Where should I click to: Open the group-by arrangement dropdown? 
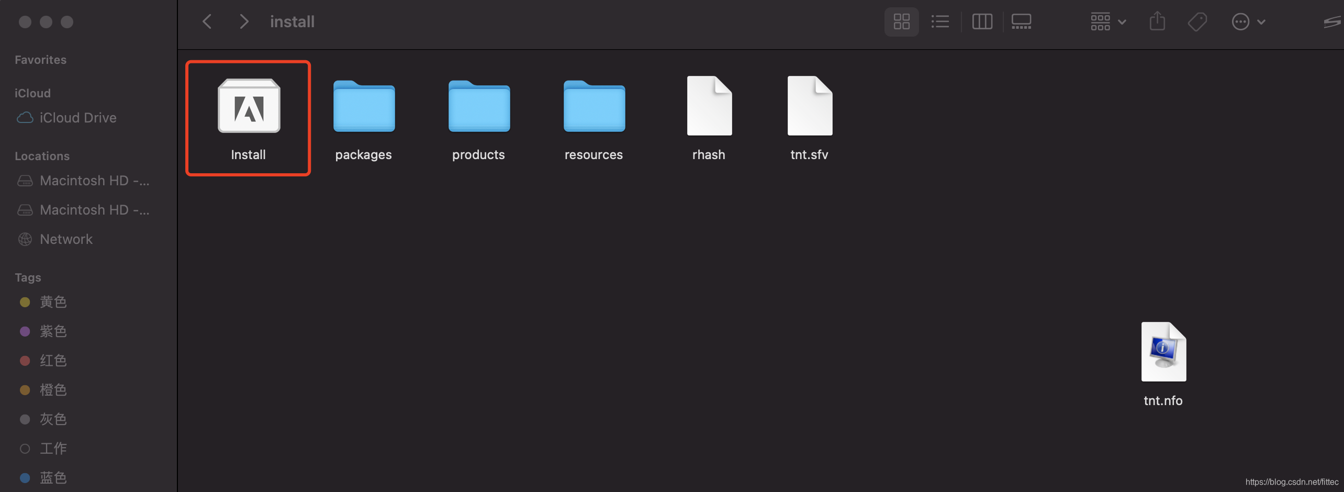pos(1108,21)
